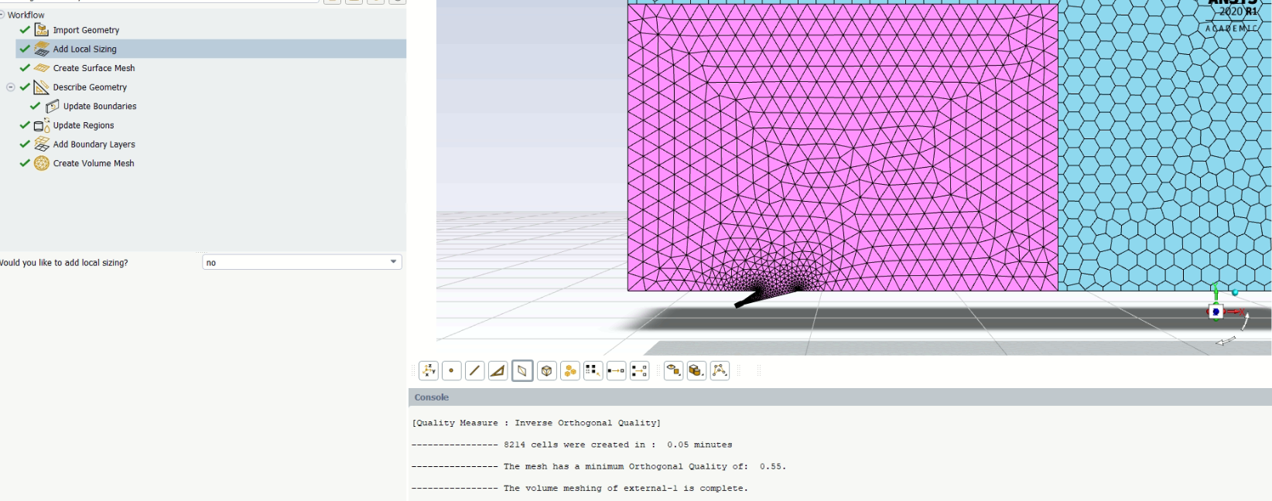This screenshot has height=501, width=1272.
Task: Select the point selection filter
Action: click(x=452, y=371)
